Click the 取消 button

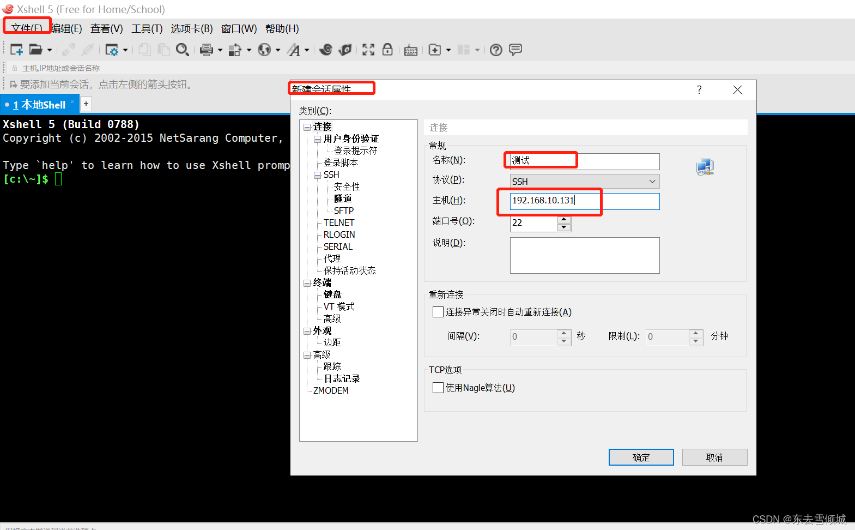(x=714, y=457)
